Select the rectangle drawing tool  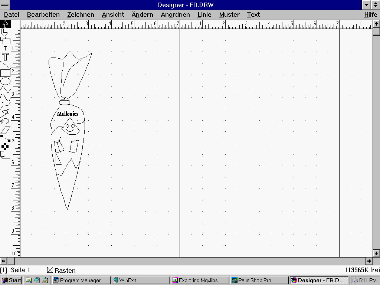[x=5, y=73]
